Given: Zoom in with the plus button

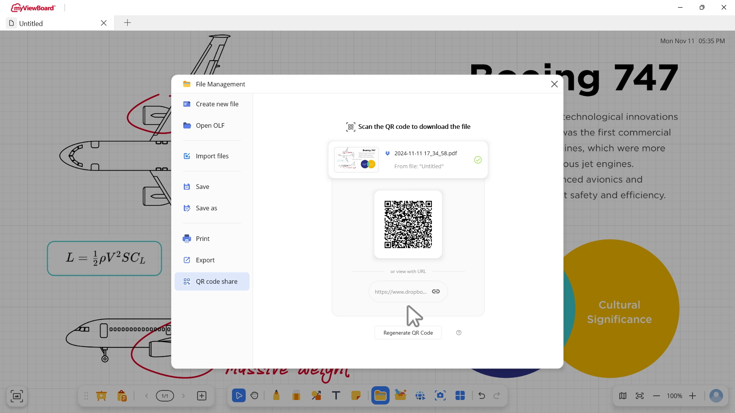Looking at the screenshot, I should [693, 396].
